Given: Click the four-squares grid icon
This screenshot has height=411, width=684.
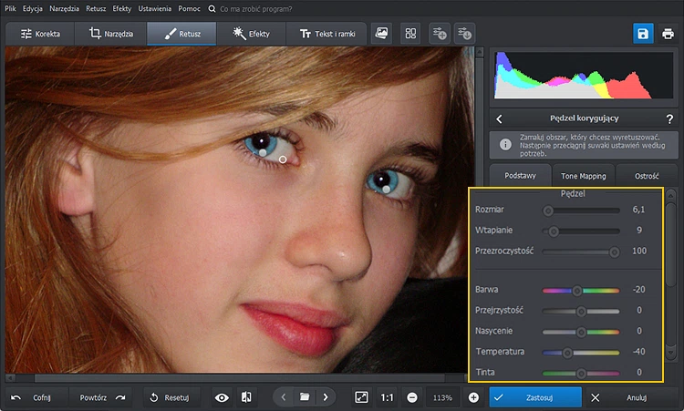Looking at the screenshot, I should tap(410, 34).
